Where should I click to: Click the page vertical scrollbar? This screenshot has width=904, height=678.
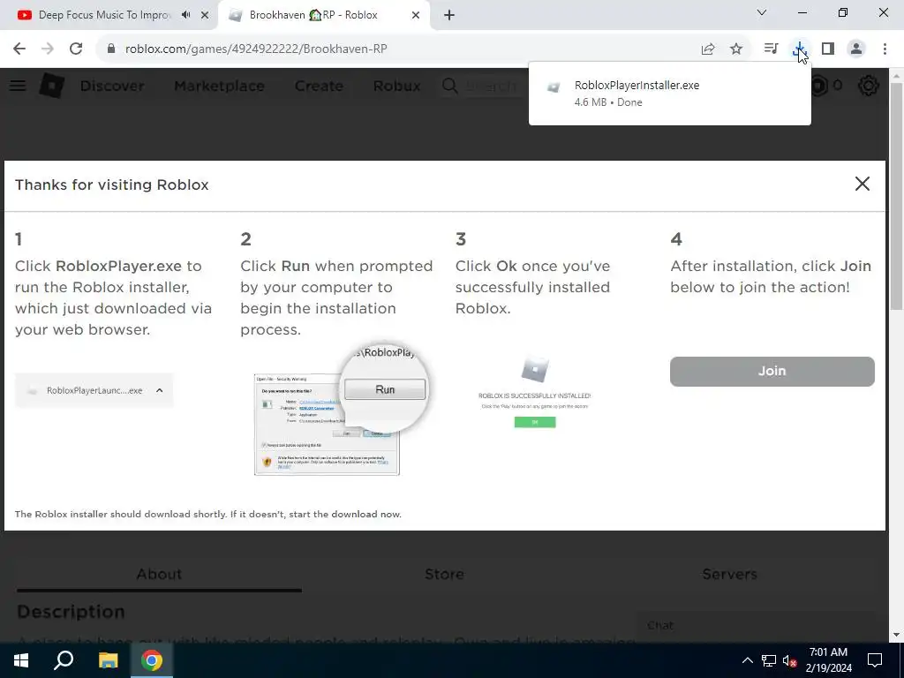[897, 196]
